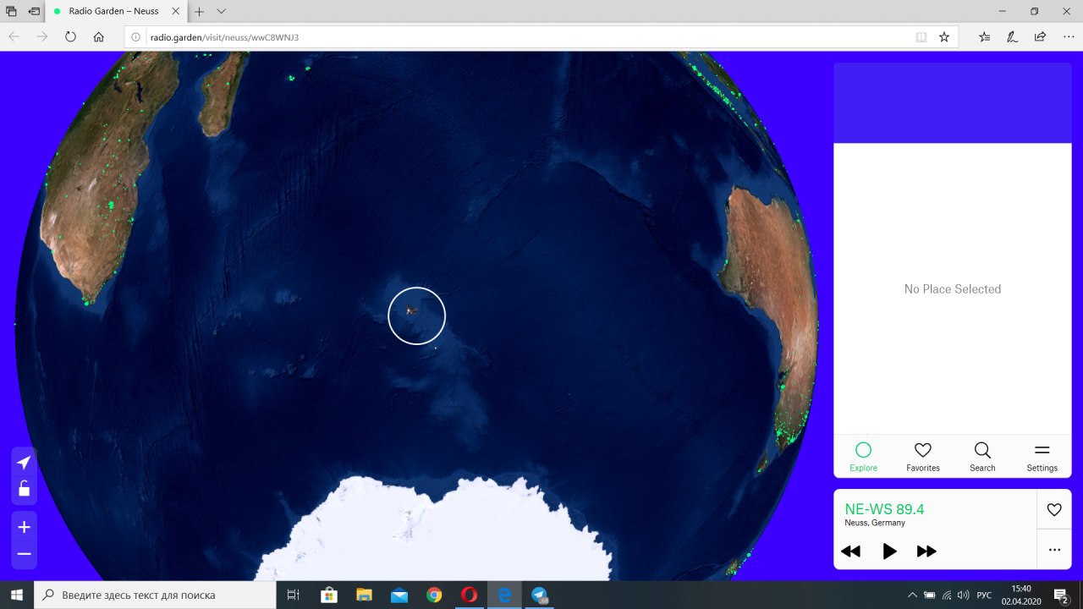Go to the browser home page

pyautogui.click(x=99, y=37)
